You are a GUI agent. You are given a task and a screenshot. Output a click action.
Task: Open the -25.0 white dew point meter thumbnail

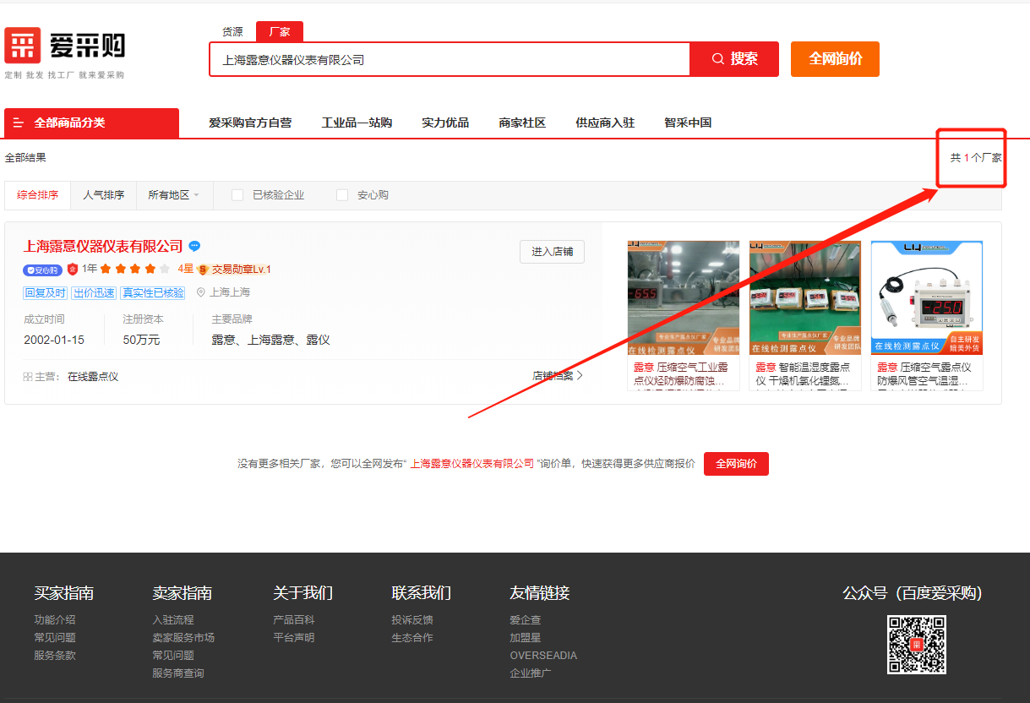pos(927,297)
